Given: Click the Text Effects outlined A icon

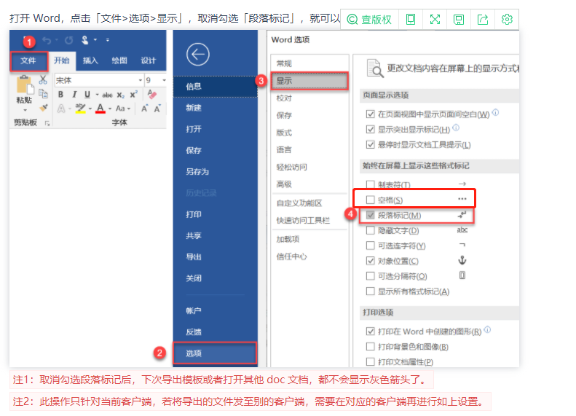Looking at the screenshot, I should (x=61, y=109).
